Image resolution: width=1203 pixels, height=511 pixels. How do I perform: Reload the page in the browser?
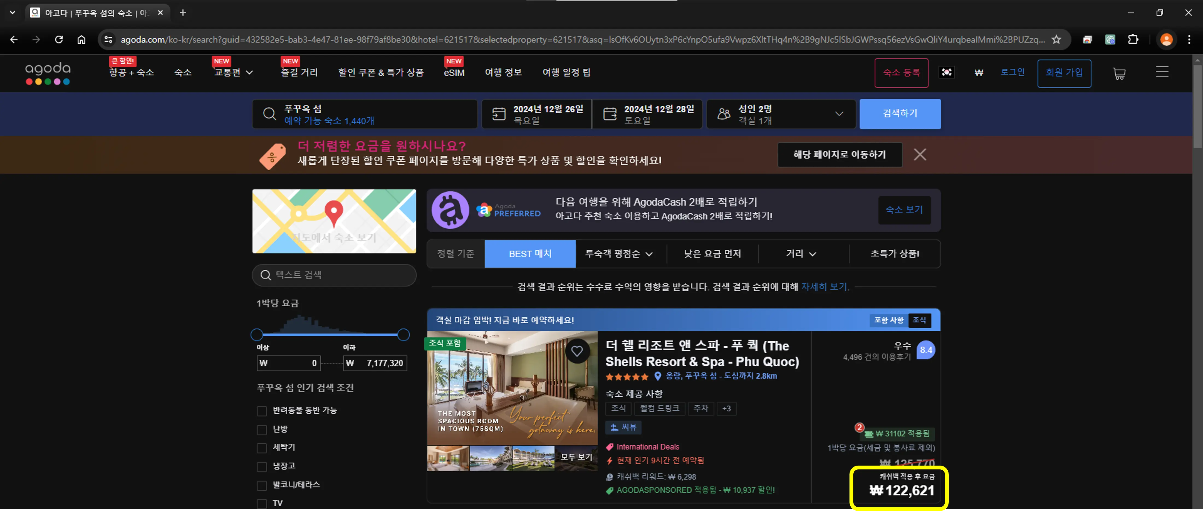point(59,40)
